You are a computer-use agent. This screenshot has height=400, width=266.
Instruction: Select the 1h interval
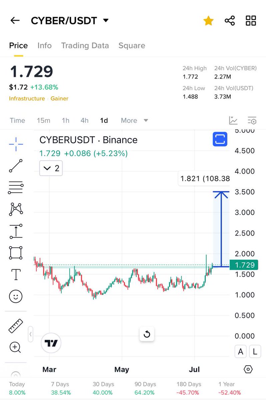point(66,120)
